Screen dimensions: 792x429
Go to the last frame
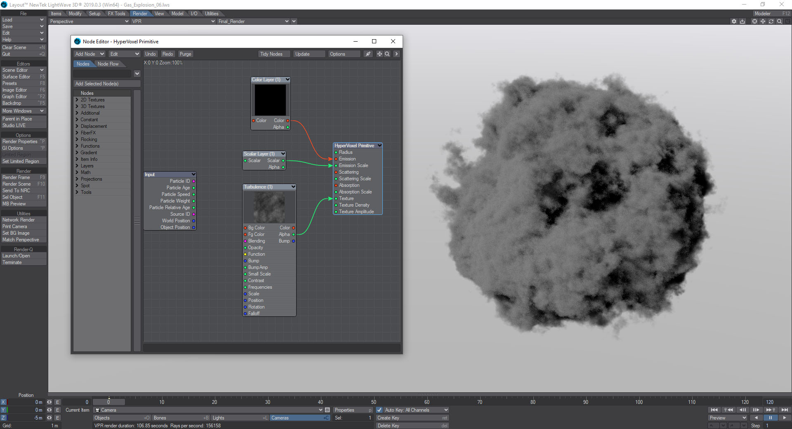(x=785, y=410)
